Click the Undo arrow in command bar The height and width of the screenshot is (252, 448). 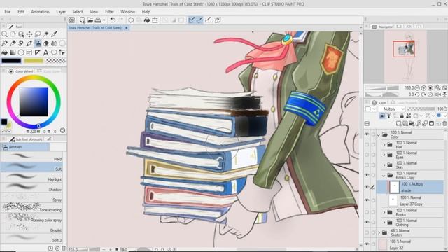(x=113, y=20)
